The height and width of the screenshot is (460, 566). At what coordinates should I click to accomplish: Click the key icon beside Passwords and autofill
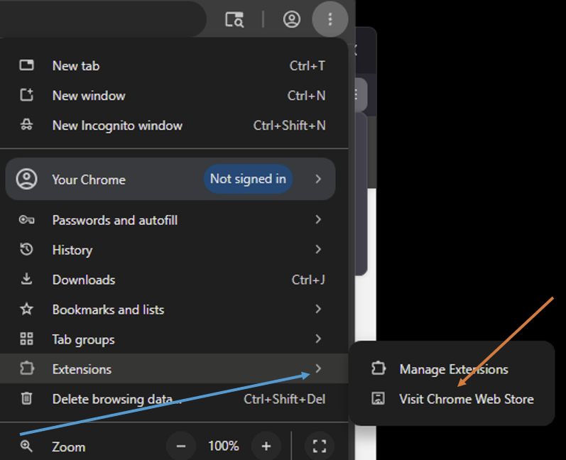coord(26,220)
